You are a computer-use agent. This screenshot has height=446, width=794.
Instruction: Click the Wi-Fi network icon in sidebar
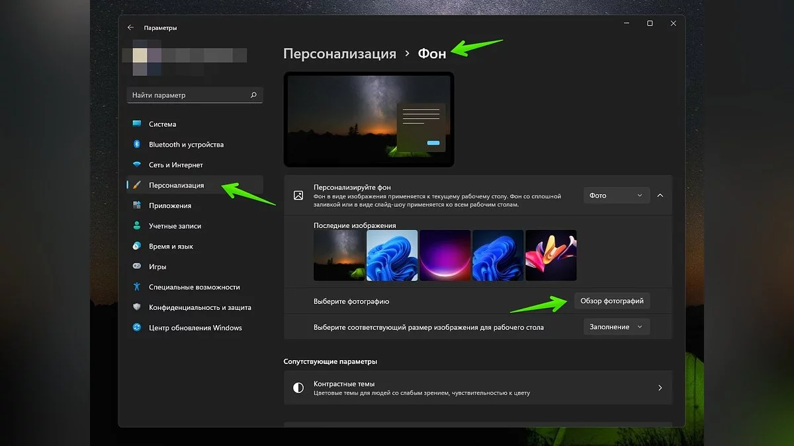(137, 165)
